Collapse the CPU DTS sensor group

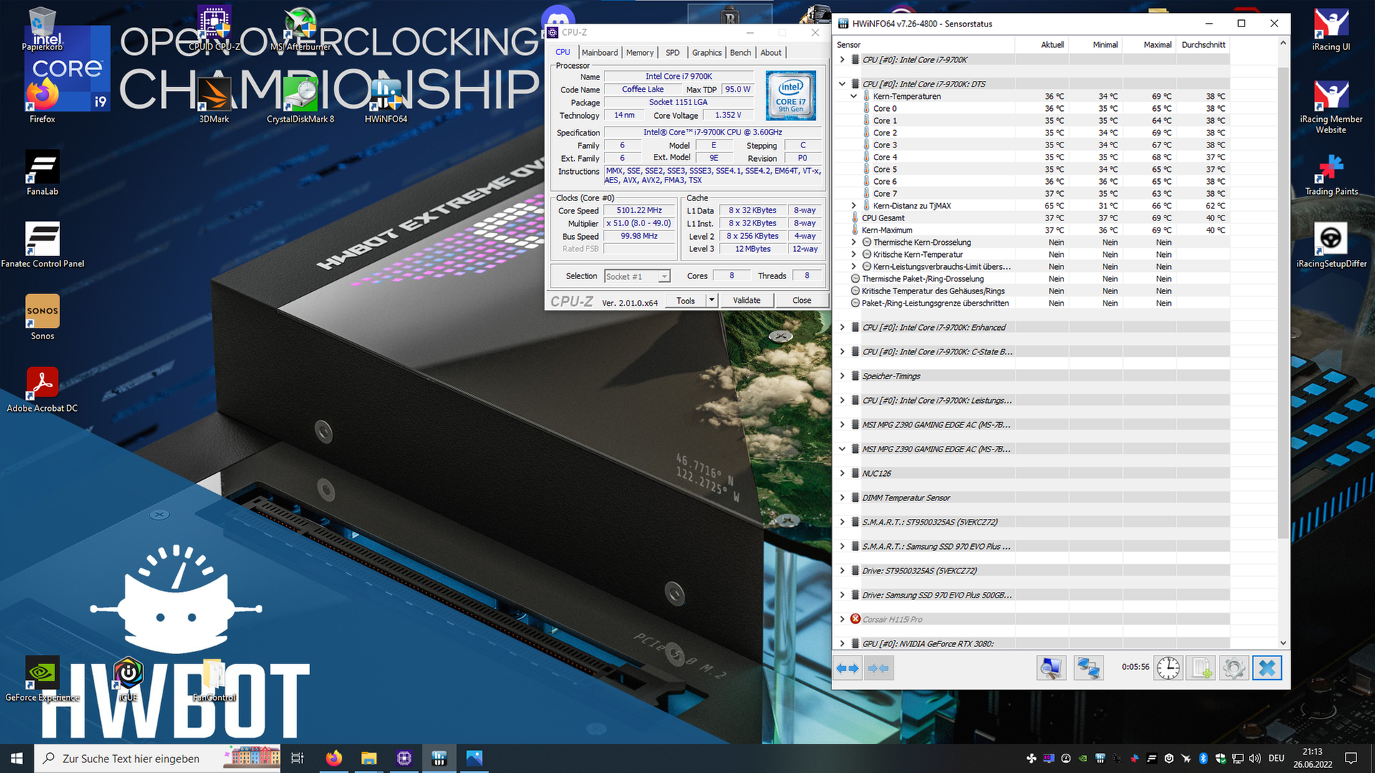coord(842,84)
